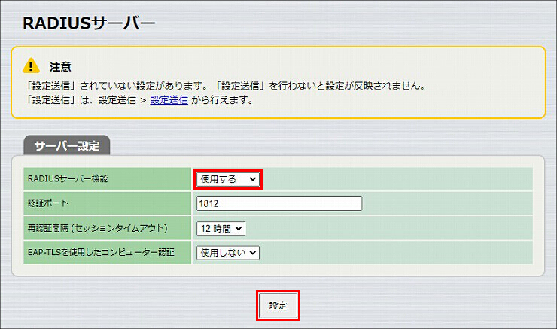
Task: Click the RADIUSサーバー機能 row label
Action: [x=68, y=178]
